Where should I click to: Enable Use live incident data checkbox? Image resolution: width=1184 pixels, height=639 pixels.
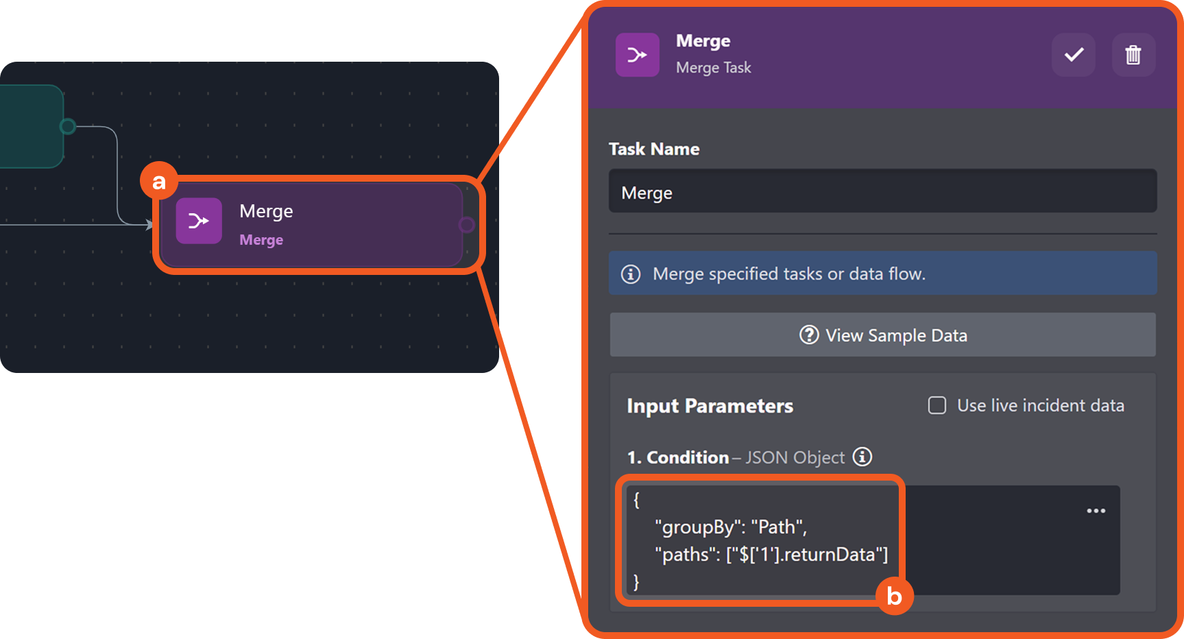[937, 405]
